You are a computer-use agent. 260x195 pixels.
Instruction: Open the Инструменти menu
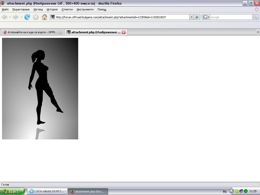click(85, 9)
